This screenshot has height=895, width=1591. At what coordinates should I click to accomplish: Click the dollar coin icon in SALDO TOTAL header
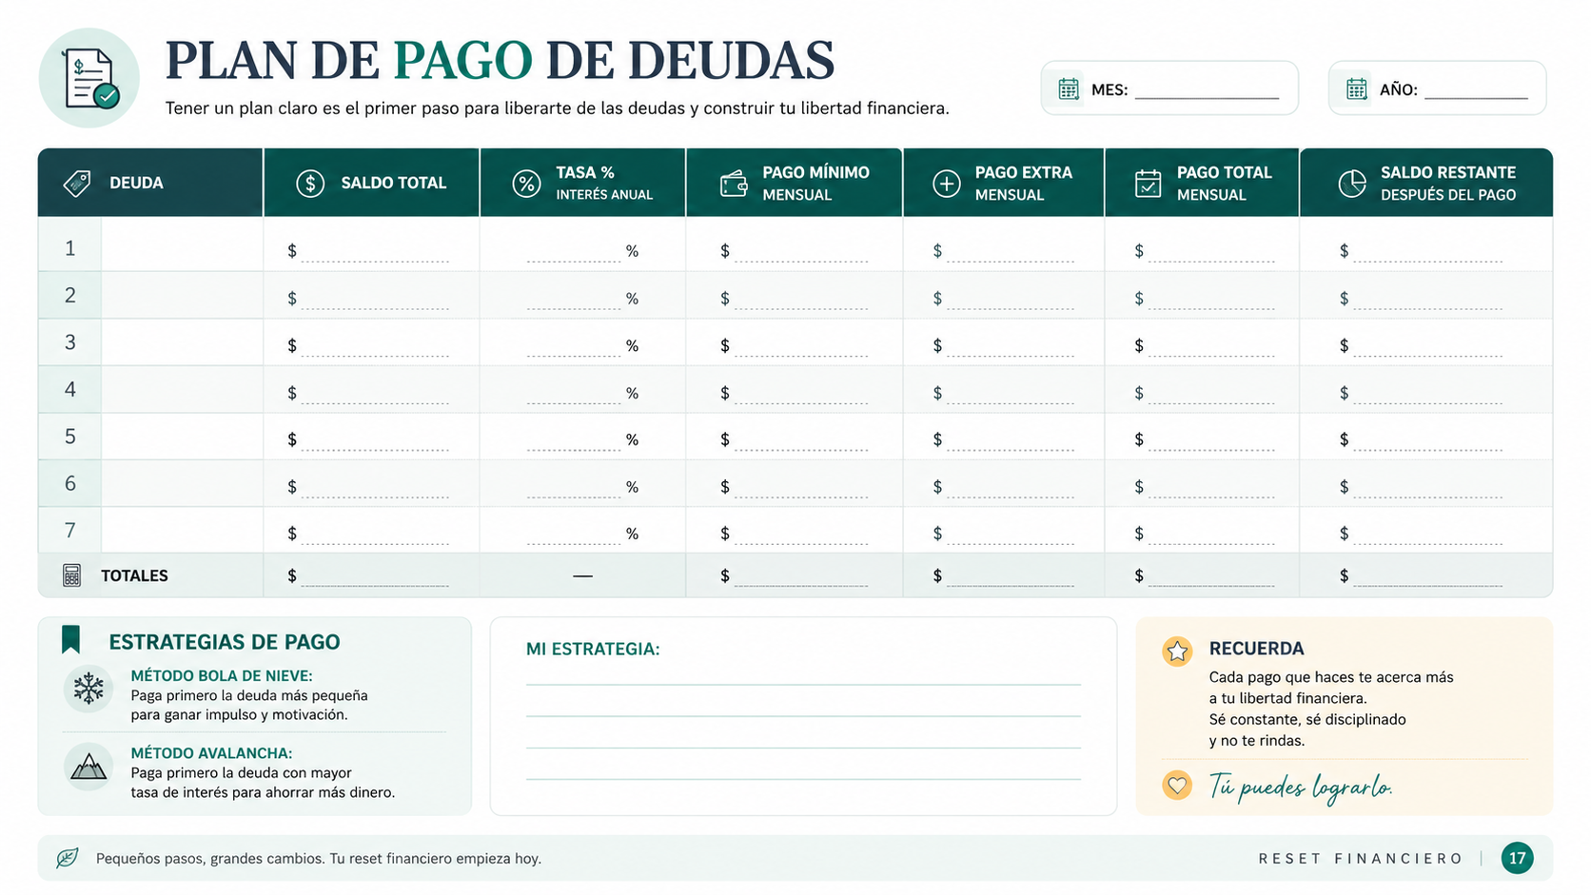coord(310,183)
